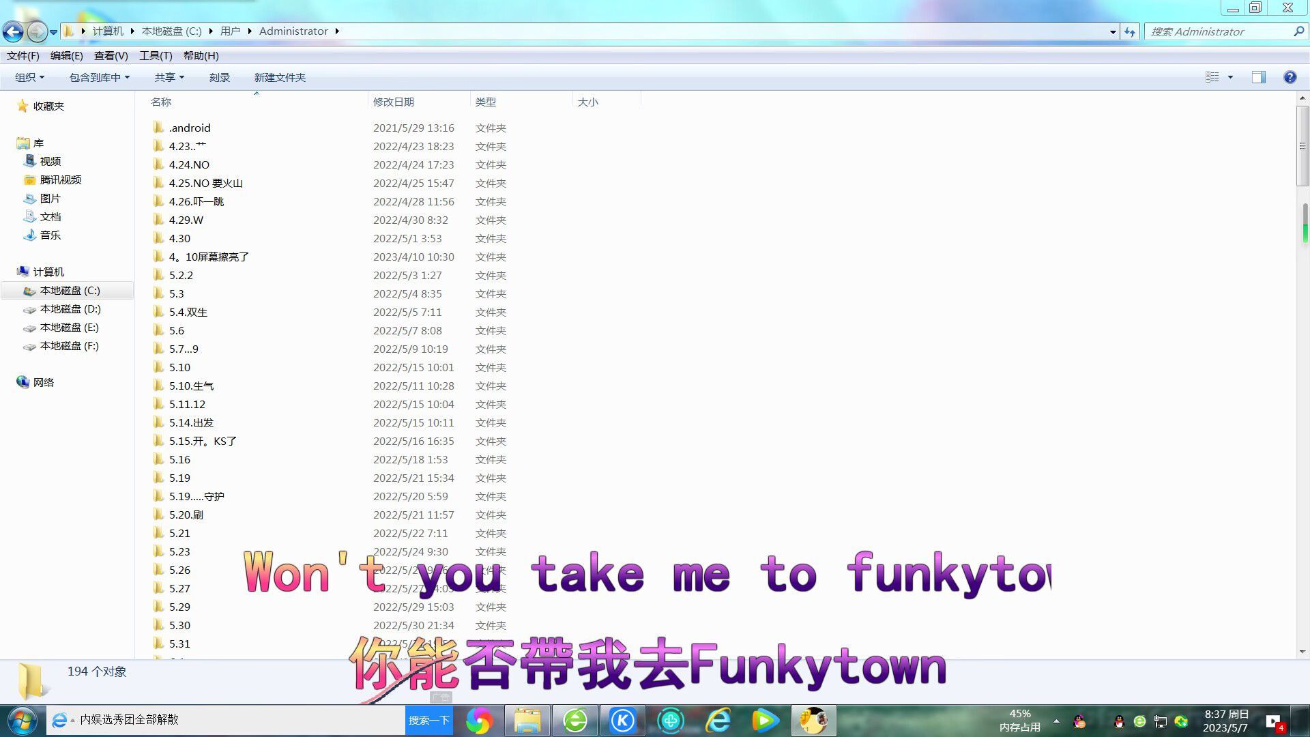This screenshot has width=1310, height=737.
Task: Select the 5.15.开。KS了 folder
Action: click(203, 442)
